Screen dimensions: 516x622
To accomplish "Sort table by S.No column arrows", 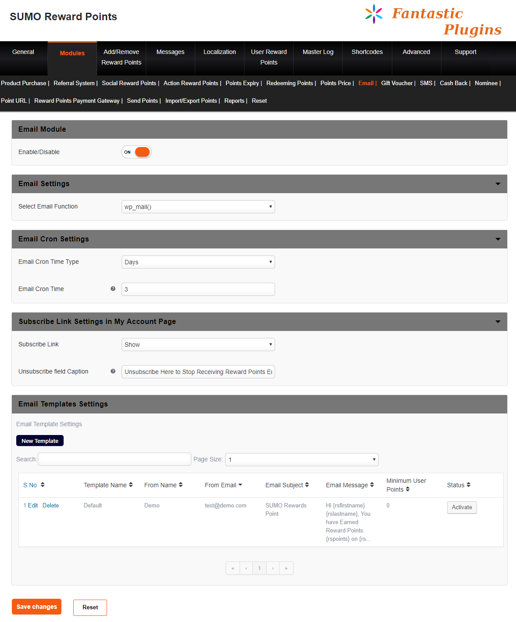I will coord(43,485).
